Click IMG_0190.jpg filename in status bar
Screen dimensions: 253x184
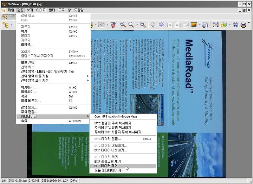[18, 180]
